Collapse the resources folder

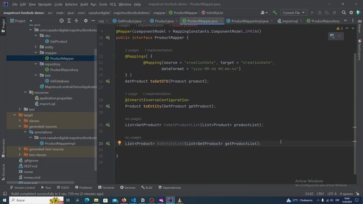click(25, 92)
